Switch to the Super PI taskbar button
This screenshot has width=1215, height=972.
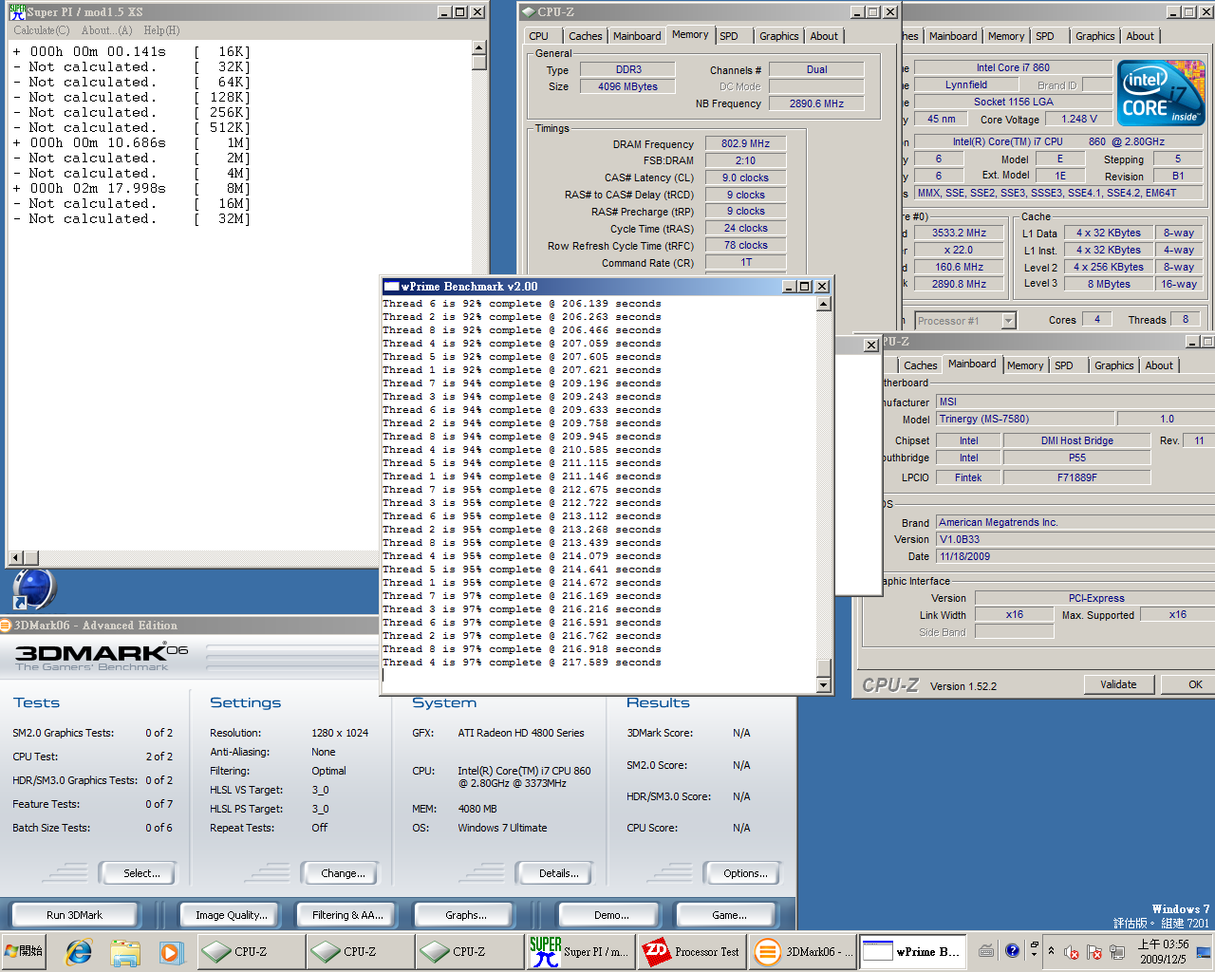(x=579, y=951)
